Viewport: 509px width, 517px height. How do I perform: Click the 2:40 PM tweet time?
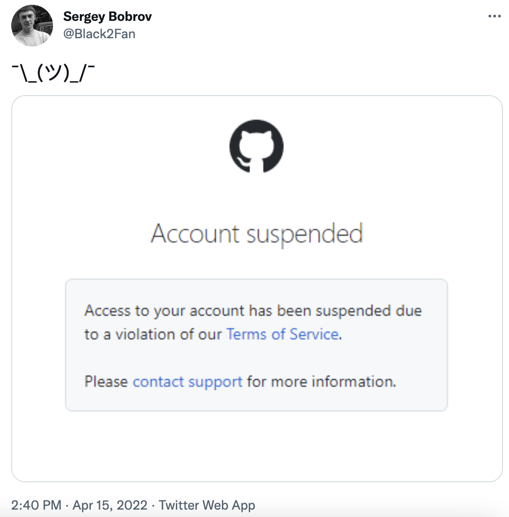pyautogui.click(x=36, y=505)
